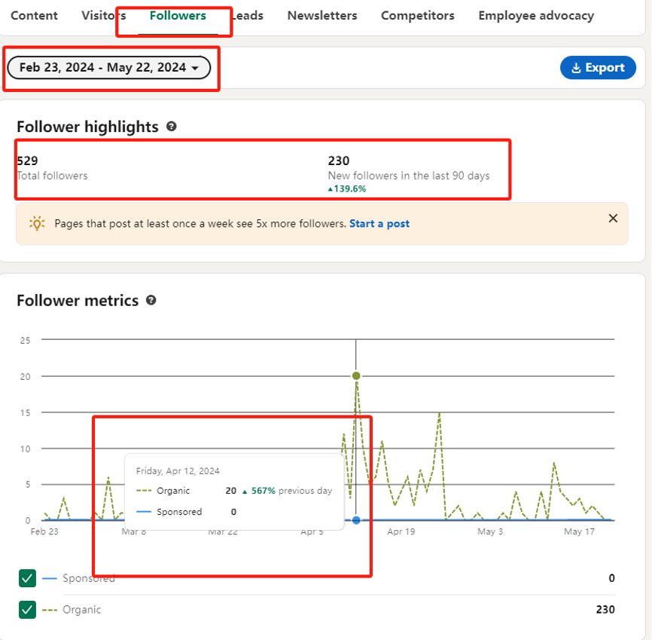Image resolution: width=652 pixels, height=640 pixels.
Task: Uncheck the Organic series checkbox
Action: 27,610
